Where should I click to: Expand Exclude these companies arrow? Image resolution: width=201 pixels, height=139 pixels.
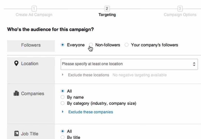pyautogui.click(x=63, y=112)
